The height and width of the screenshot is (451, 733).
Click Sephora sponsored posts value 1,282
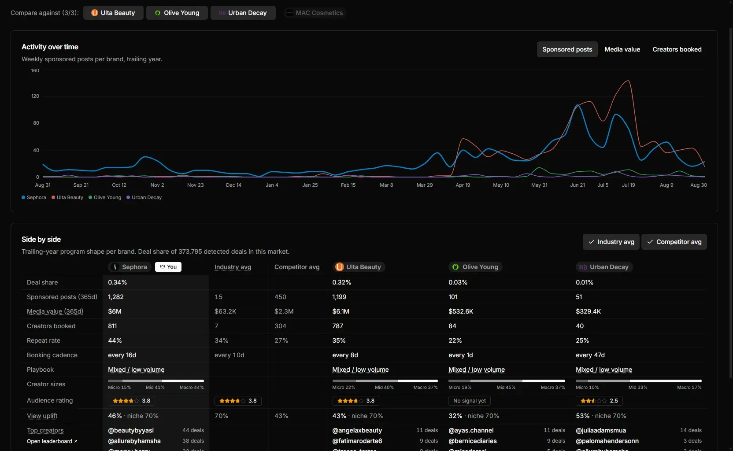pyautogui.click(x=116, y=297)
